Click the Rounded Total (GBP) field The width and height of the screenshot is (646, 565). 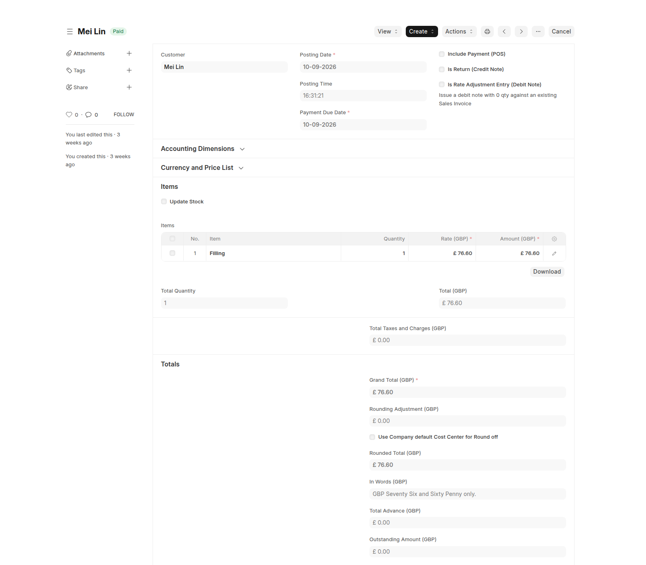pos(468,465)
